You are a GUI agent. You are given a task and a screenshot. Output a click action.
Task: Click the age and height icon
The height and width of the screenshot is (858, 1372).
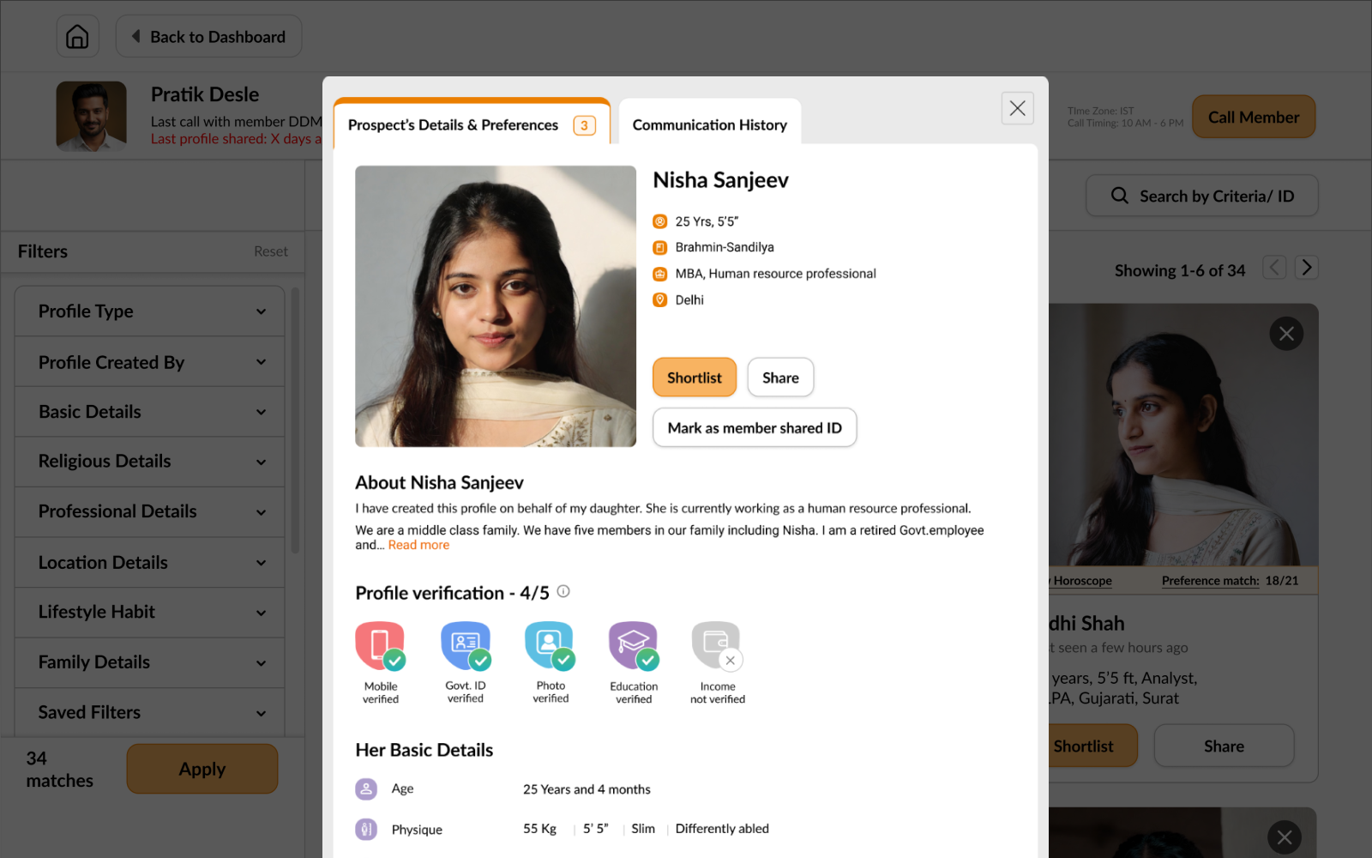pyautogui.click(x=659, y=221)
